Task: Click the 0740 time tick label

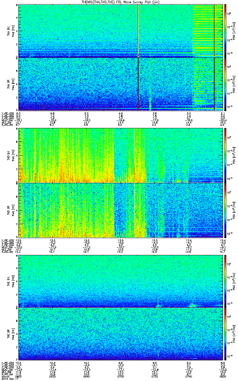Action: (x=189, y=376)
